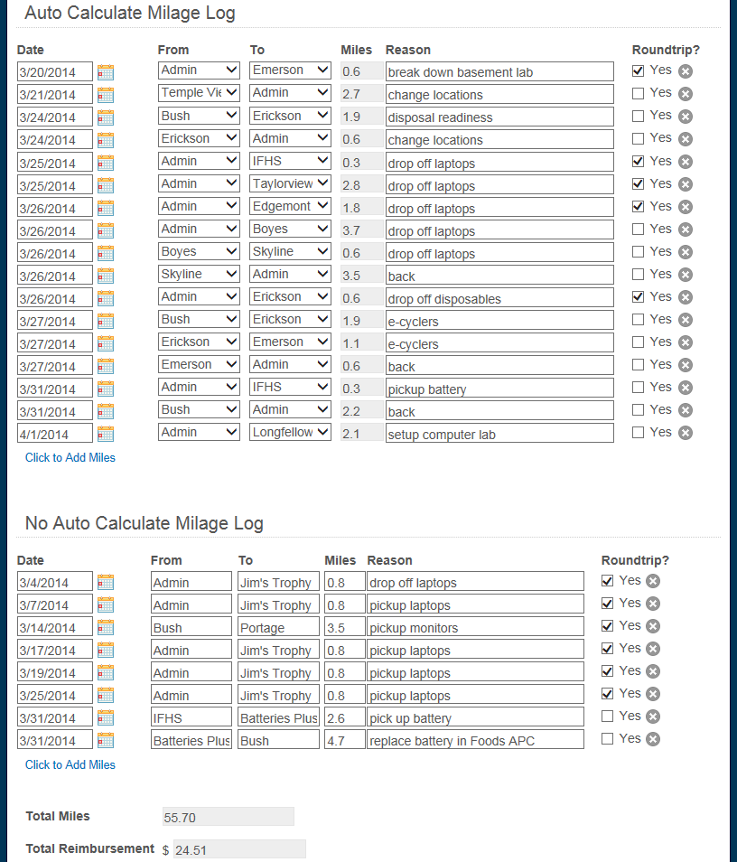Click 'Click to Add Miles' under Auto Calculate log
Viewport: 737px width, 862px height.
click(x=70, y=457)
